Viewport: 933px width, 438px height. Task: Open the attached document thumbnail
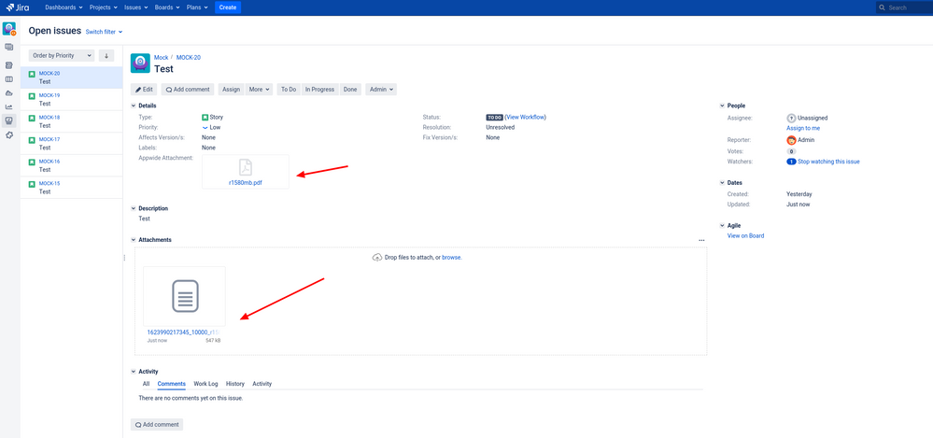pos(184,297)
